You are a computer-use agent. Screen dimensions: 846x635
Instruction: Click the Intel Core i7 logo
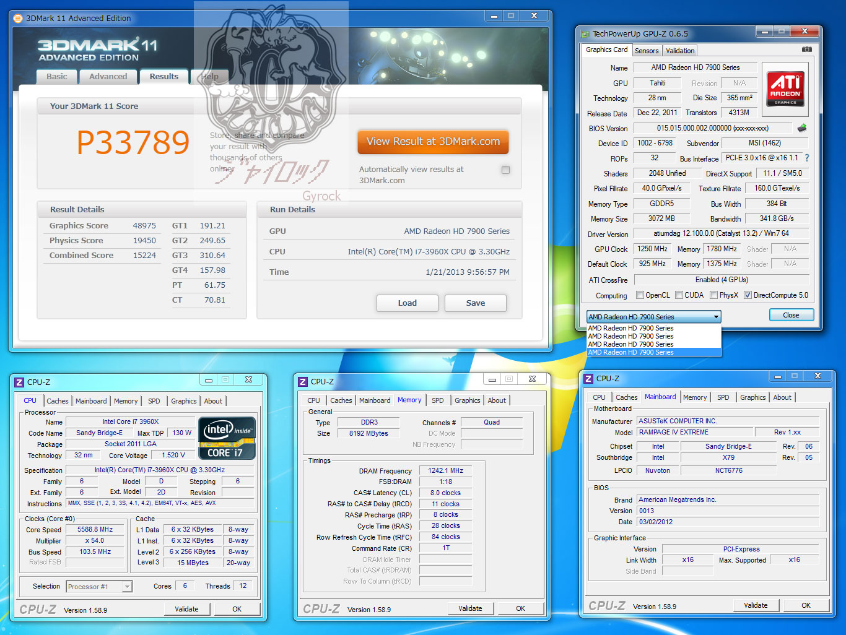click(227, 438)
